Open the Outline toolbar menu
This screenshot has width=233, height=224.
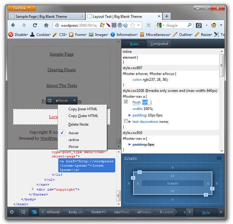pyautogui.click(x=183, y=34)
